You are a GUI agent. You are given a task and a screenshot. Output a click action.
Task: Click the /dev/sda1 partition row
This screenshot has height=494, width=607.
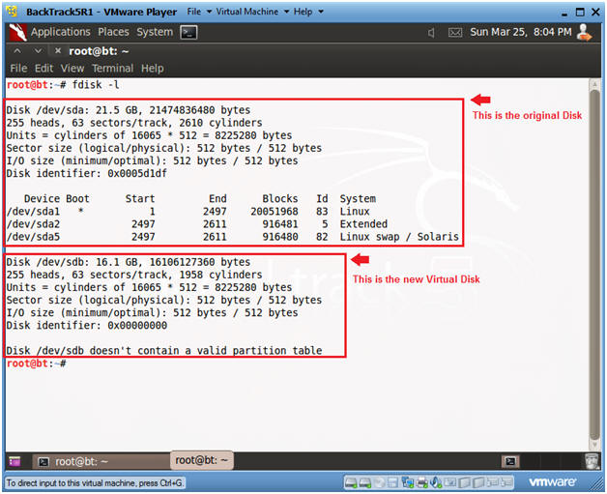[x=188, y=212]
